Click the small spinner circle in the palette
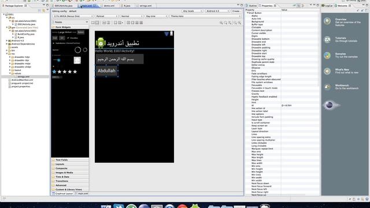Screen dimensions: 370x208 tap(85, 50)
